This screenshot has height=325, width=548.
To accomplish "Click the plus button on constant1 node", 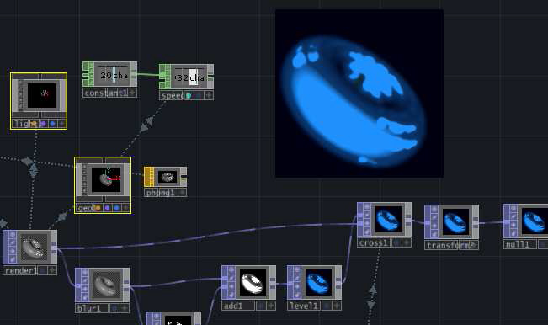I will click(132, 93).
